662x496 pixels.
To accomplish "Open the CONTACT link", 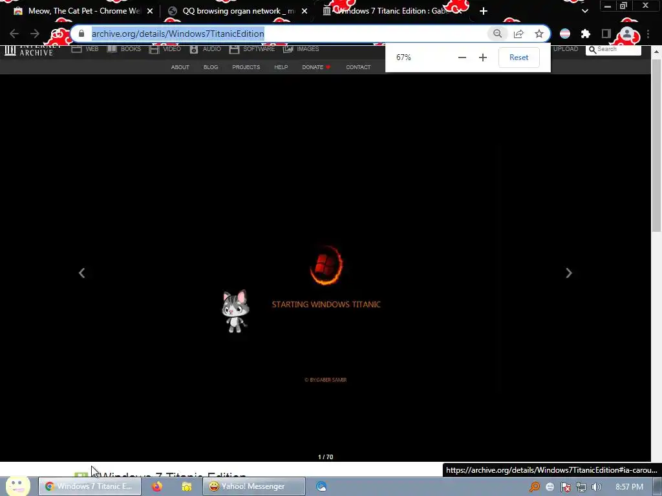I will pyautogui.click(x=358, y=67).
